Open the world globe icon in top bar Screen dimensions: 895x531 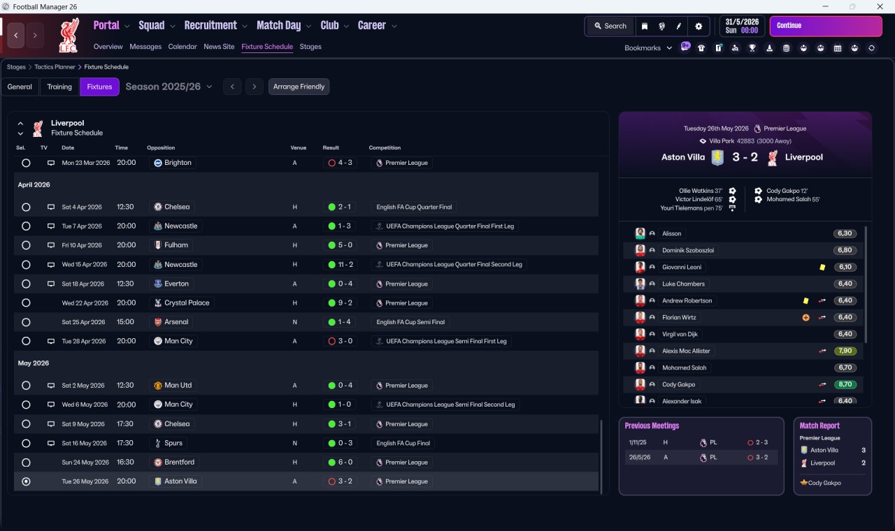coord(661,27)
